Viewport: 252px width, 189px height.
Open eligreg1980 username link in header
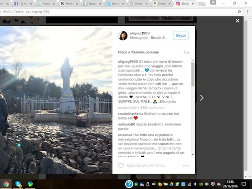[x=140, y=33]
